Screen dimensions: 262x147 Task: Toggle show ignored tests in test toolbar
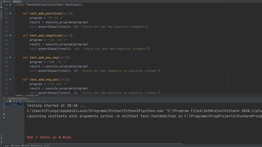point(10,101)
